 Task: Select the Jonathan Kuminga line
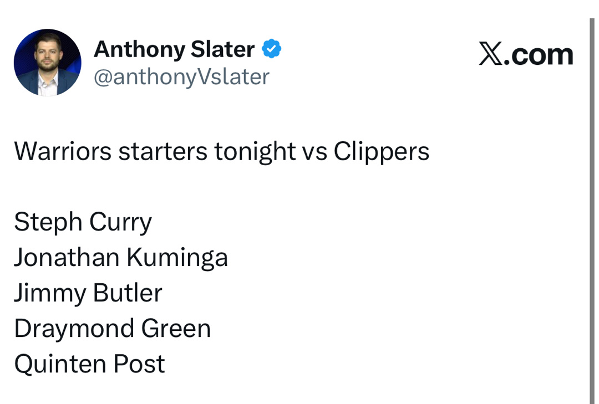pyautogui.click(x=121, y=258)
